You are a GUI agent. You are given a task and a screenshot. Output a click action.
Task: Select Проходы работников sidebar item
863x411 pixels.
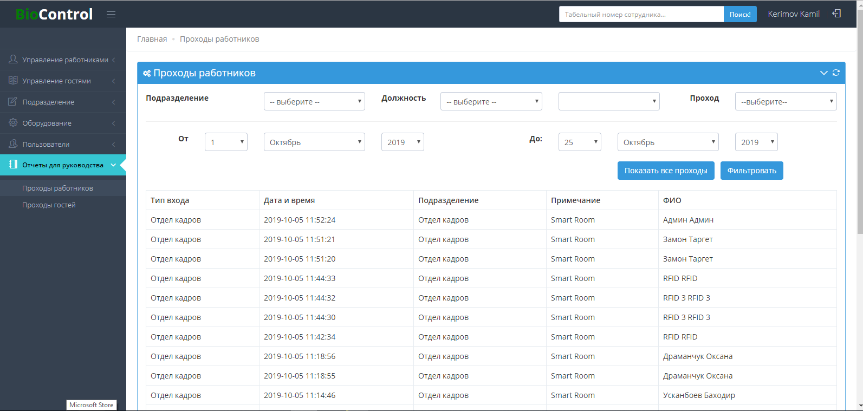[57, 188]
